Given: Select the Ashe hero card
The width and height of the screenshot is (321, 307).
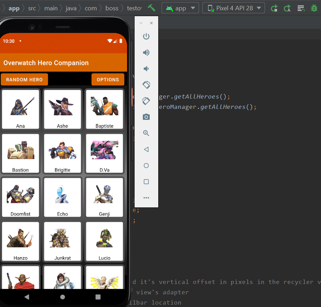Looking at the screenshot, I should pyautogui.click(x=62, y=109).
